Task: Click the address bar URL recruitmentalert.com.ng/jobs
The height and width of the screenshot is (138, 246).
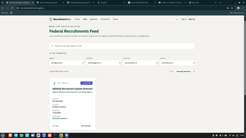Action: (32, 8)
